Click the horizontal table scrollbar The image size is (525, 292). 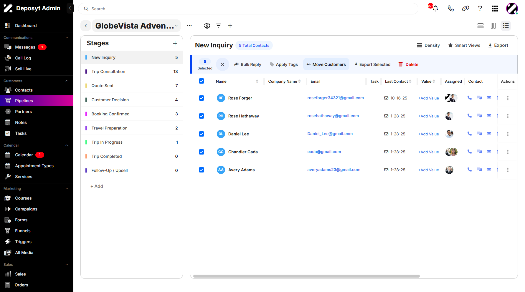[x=306, y=276]
